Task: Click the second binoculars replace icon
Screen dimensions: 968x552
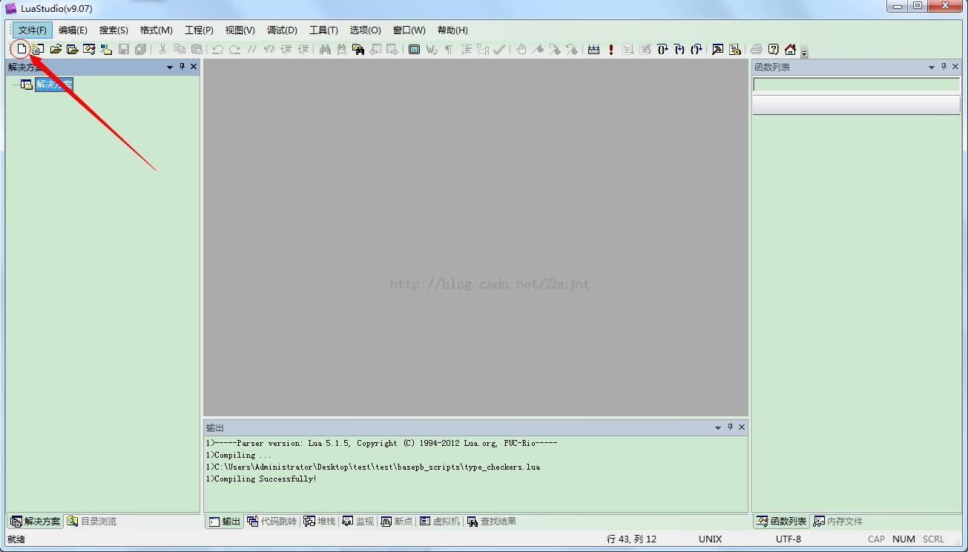Action: coord(341,49)
